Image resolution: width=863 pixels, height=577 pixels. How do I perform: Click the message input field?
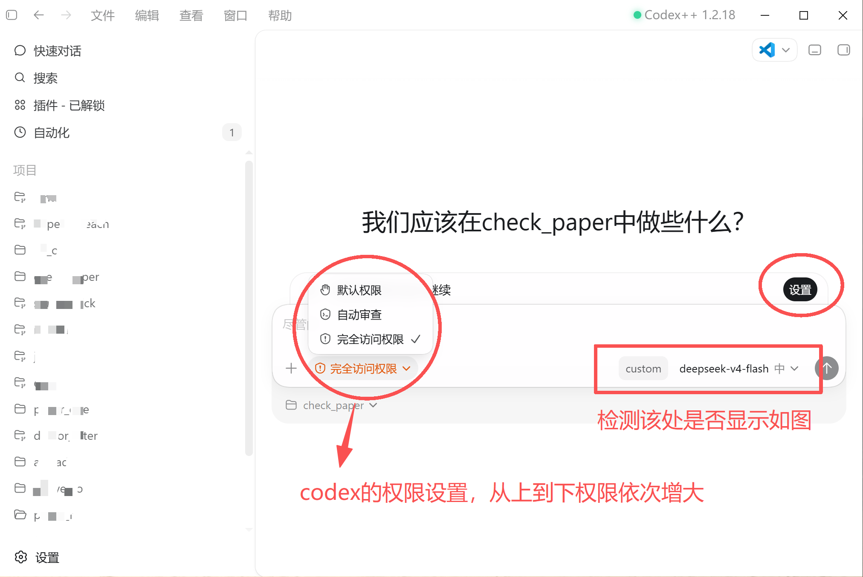[559, 325]
